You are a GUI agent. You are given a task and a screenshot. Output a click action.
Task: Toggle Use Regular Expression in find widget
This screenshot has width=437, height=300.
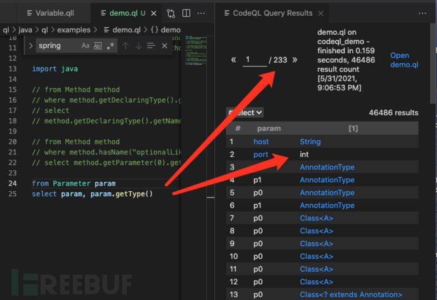[111, 46]
